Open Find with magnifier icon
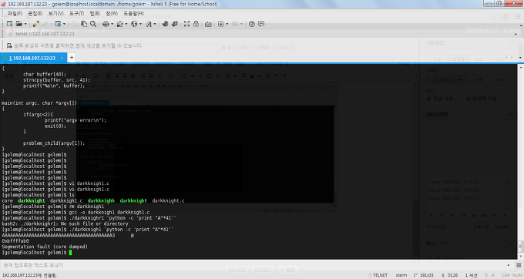The image size is (524, 279). 93,24
